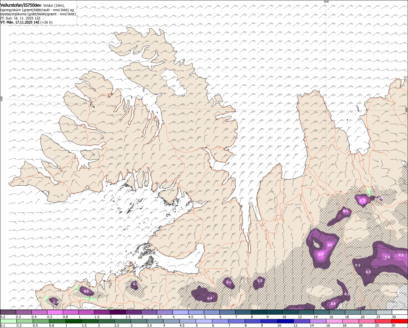Click the bright red 30 swatch in lower scale
Viewport: 408px width, 328px height.
[400, 321]
